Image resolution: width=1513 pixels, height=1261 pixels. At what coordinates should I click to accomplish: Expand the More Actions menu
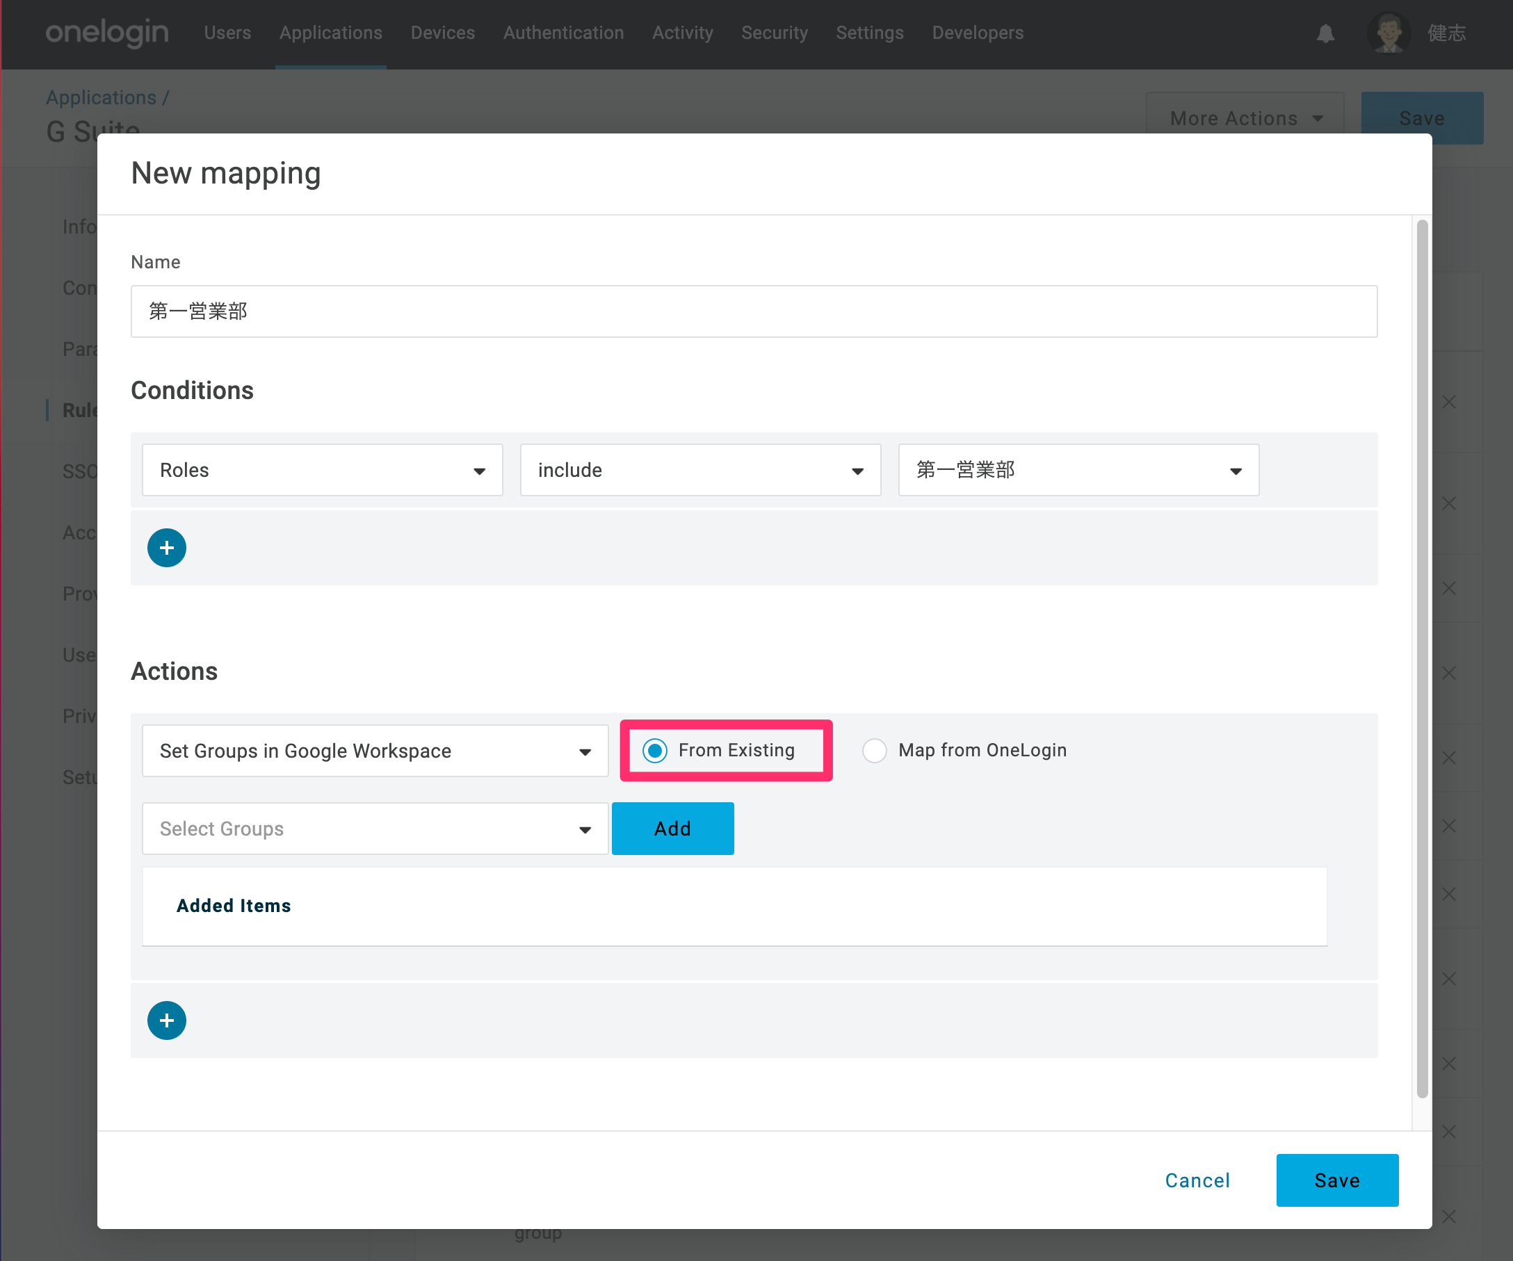coord(1245,118)
